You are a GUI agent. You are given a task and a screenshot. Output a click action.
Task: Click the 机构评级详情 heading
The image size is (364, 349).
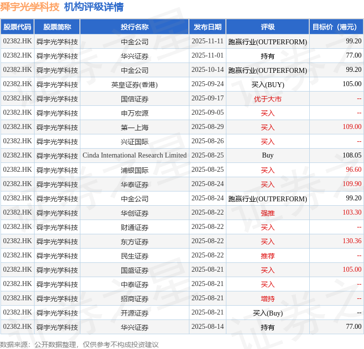click(94, 7)
